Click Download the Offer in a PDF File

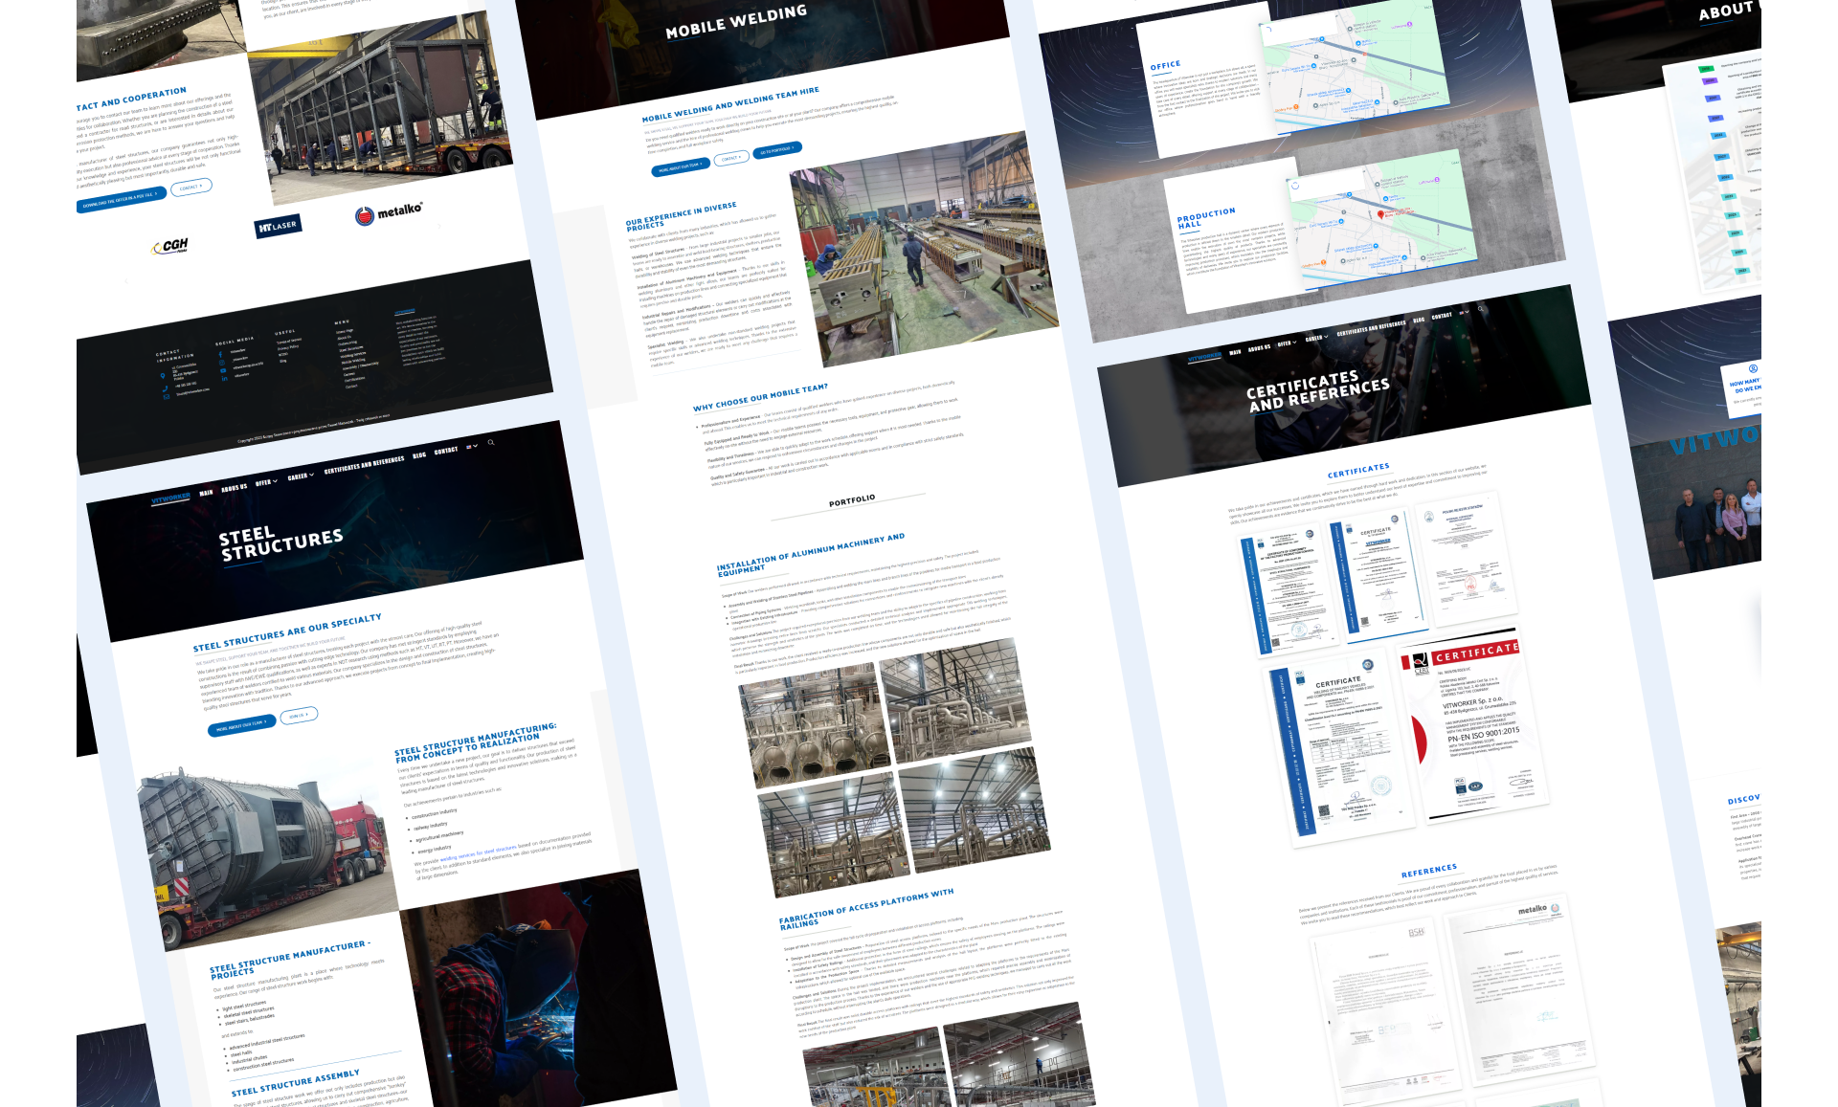point(121,200)
